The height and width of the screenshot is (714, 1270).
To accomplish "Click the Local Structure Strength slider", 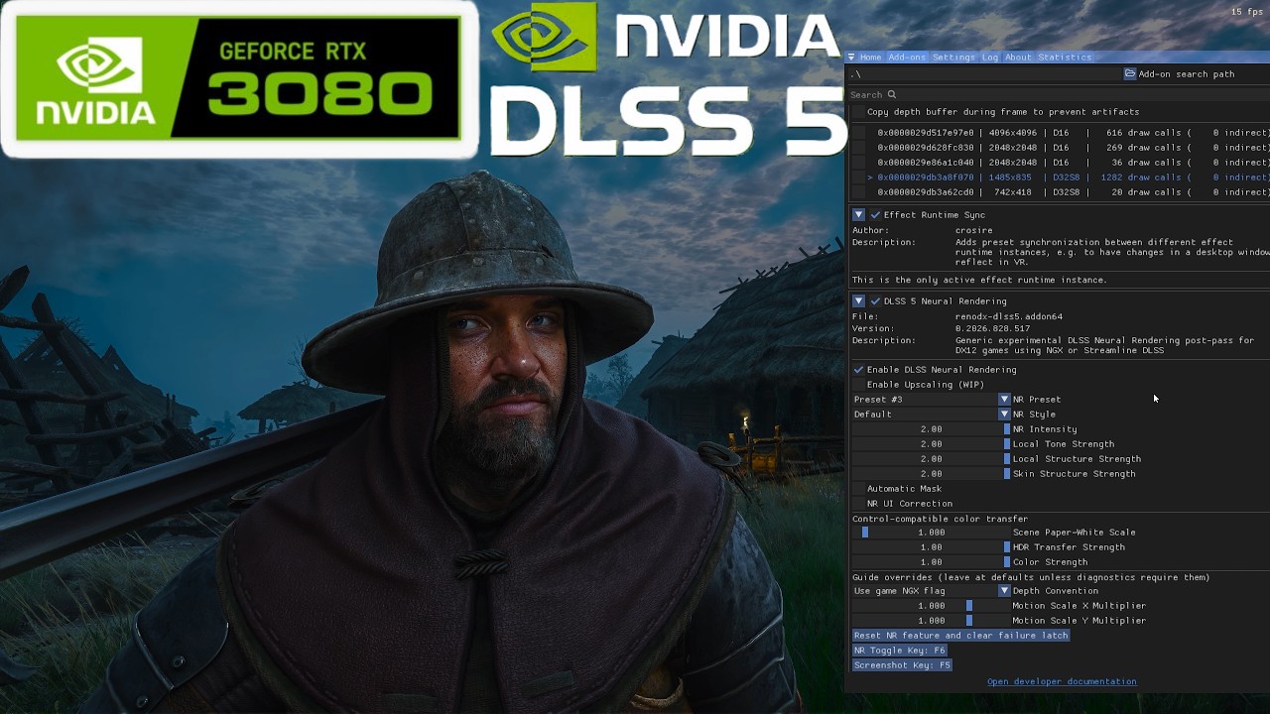I will 931,459.
